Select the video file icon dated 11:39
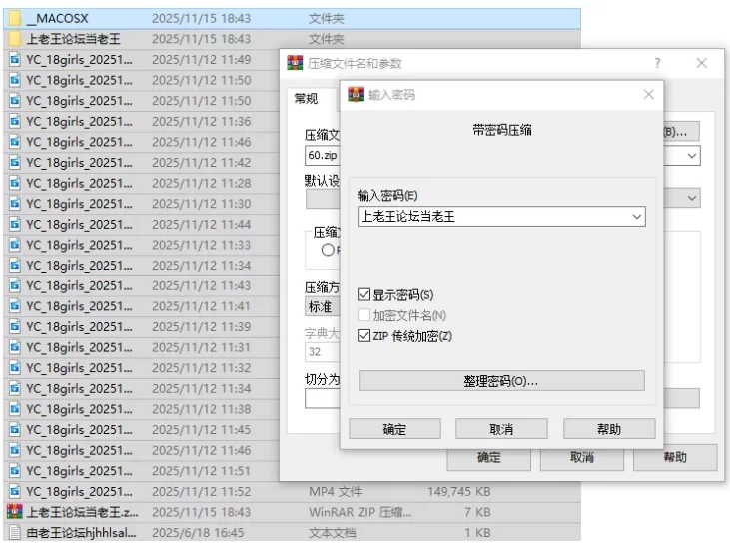730x551 pixels. [15, 327]
